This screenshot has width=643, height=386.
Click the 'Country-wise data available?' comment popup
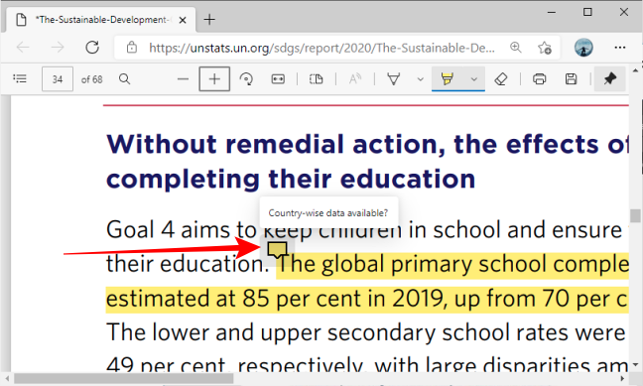[328, 213]
